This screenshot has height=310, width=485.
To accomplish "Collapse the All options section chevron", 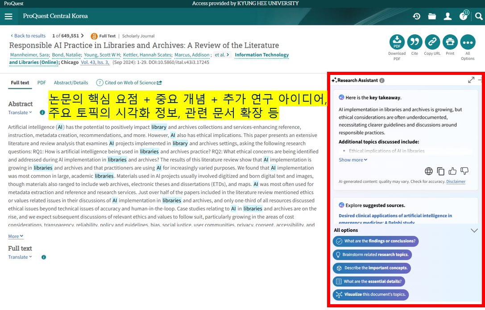I will tap(474, 230).
